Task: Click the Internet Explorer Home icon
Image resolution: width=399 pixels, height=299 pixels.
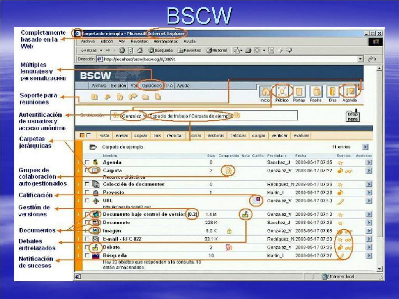Action: coord(139,51)
